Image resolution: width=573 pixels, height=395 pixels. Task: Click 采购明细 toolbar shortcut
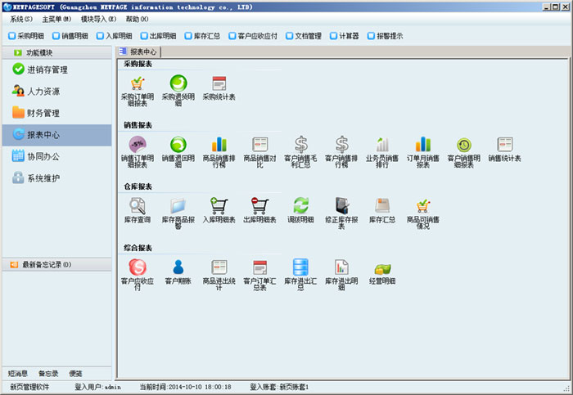click(x=26, y=36)
